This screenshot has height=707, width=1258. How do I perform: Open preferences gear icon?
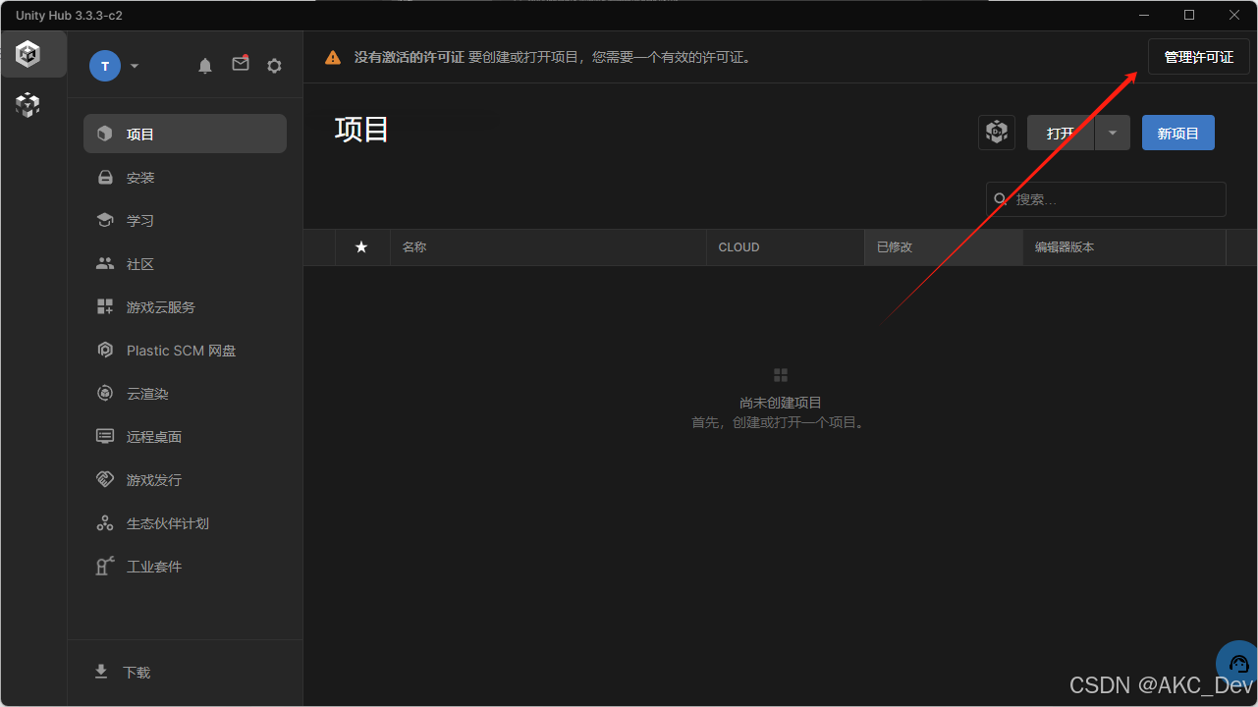275,66
